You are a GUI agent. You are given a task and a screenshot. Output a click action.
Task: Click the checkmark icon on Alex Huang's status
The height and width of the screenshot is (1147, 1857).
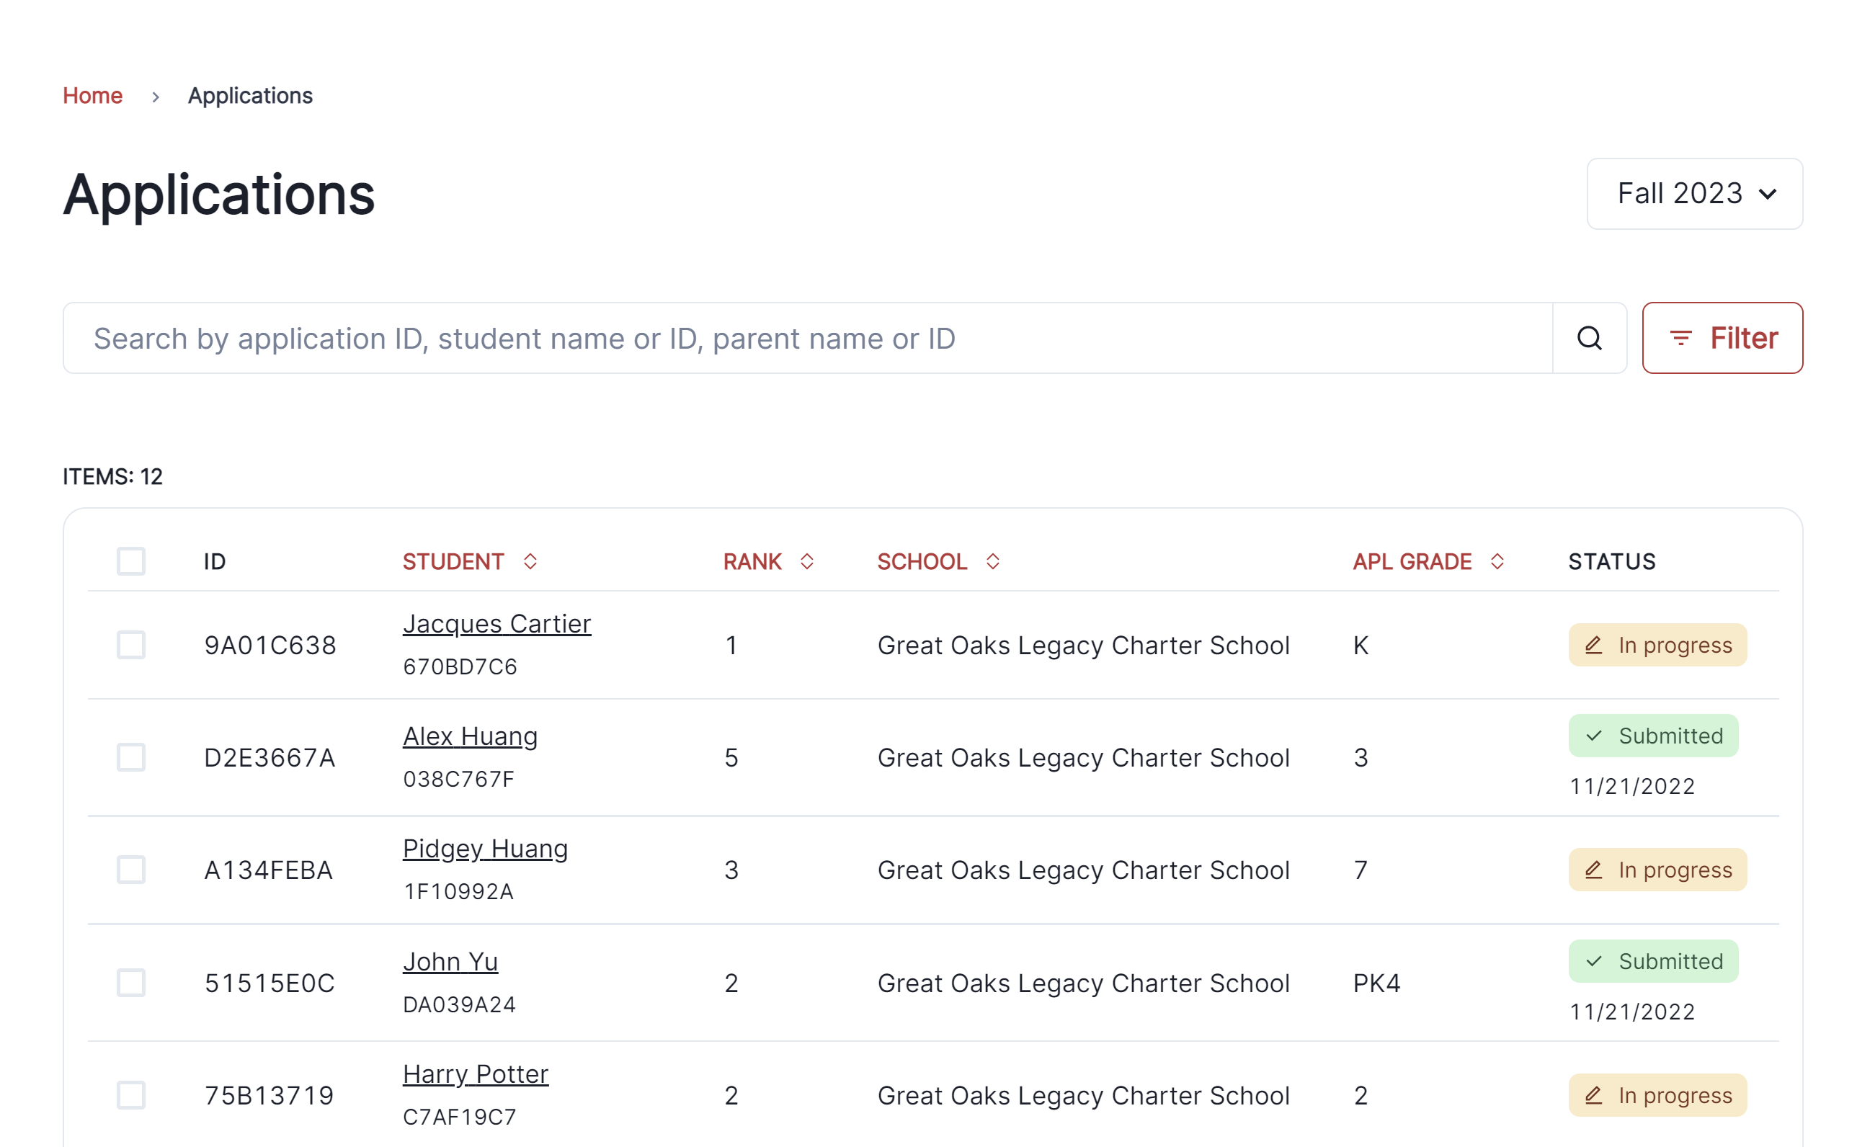(1593, 736)
